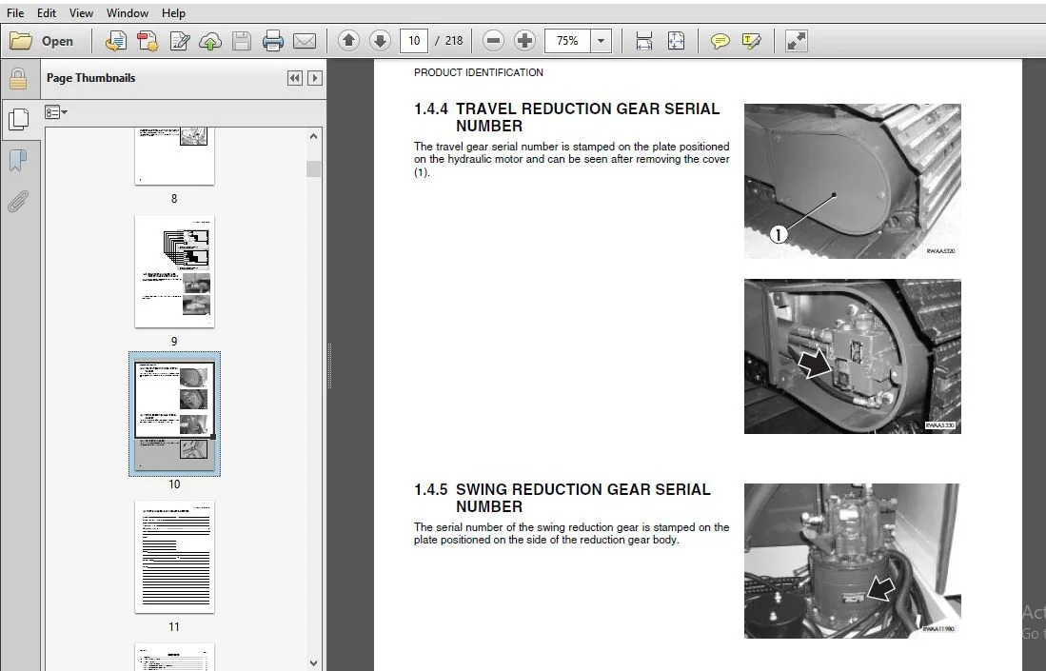Viewport: 1046px width, 671px height.
Task: Click the upload to cloud icon
Action: click(x=210, y=41)
